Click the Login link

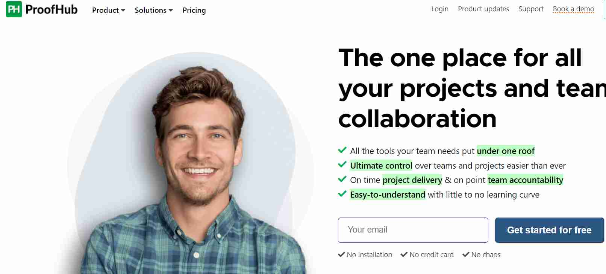(440, 9)
